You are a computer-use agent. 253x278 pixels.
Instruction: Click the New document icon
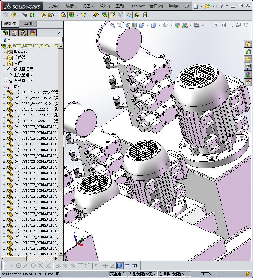click(x=196, y=6)
